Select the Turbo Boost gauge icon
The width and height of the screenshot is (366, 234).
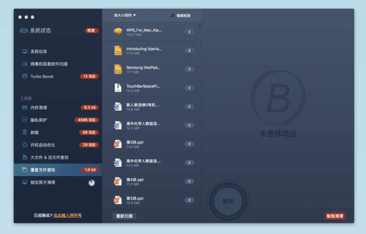tap(24, 76)
